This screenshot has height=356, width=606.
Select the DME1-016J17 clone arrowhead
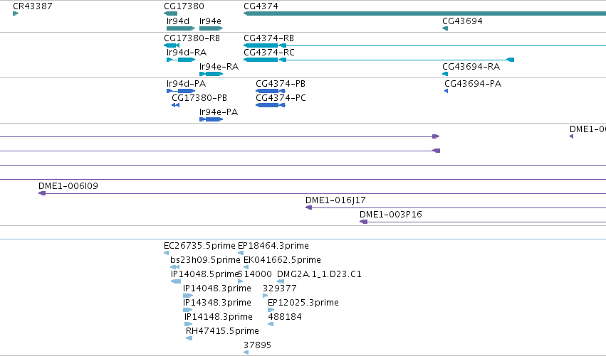309,207
